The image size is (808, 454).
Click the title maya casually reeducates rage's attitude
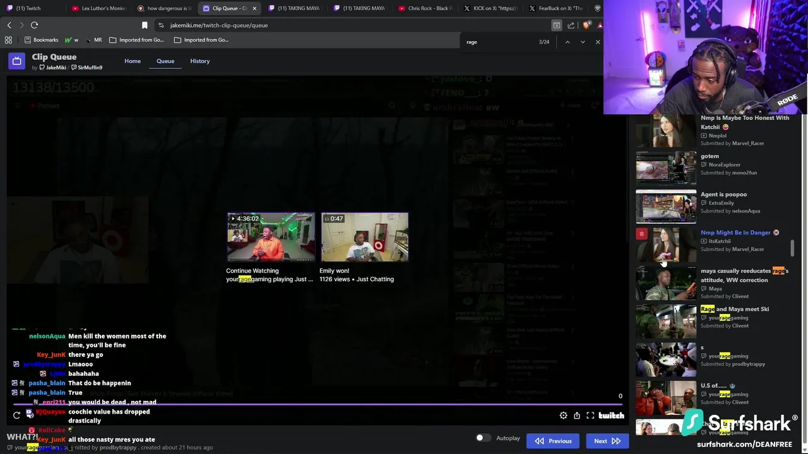tap(744, 275)
